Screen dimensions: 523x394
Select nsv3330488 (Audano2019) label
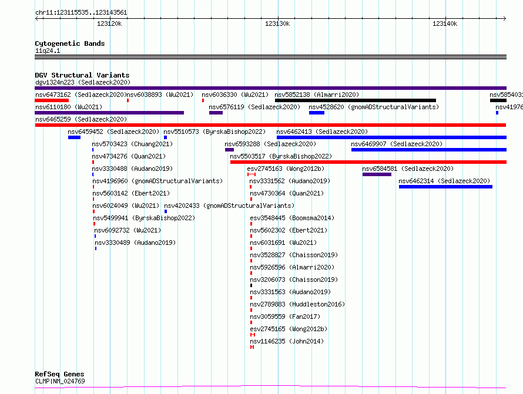click(x=132, y=169)
